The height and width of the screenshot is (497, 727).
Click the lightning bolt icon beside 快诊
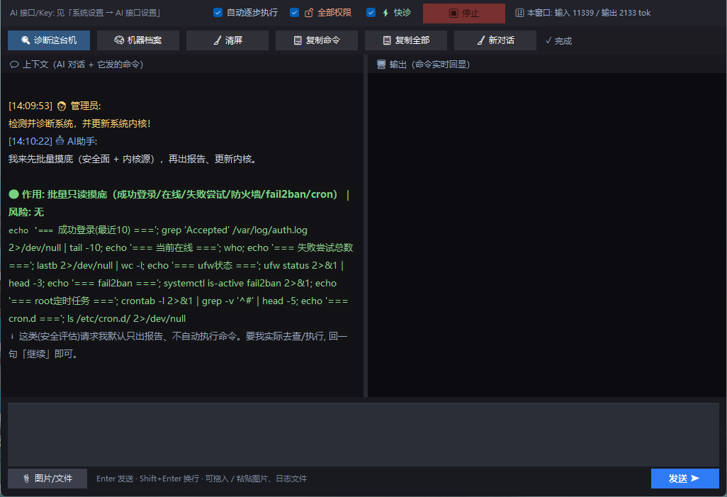[x=385, y=13]
